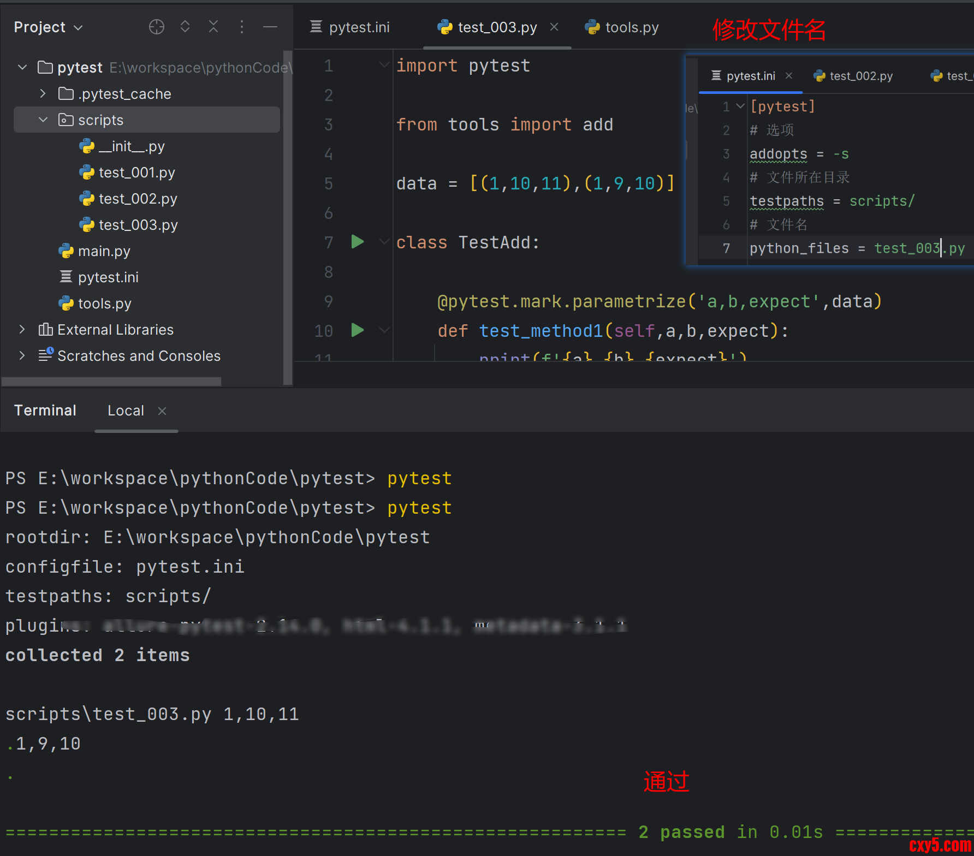The image size is (974, 856).
Task: Click the Project panel horizontal scrollbar
Action: [112, 381]
